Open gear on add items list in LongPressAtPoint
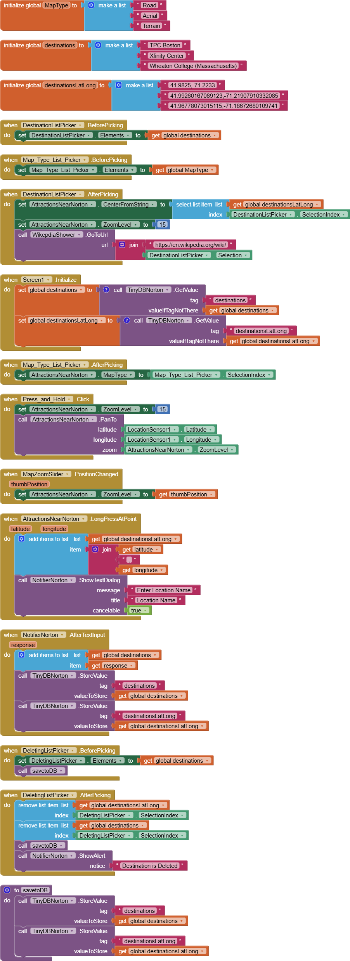Image resolution: width=350 pixels, height=961 pixels. tap(22, 539)
